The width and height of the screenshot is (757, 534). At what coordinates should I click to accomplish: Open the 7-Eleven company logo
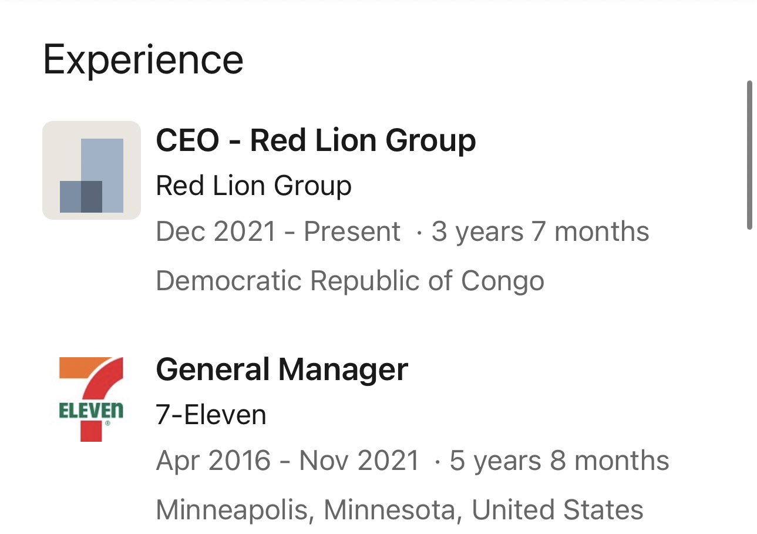tap(92, 399)
